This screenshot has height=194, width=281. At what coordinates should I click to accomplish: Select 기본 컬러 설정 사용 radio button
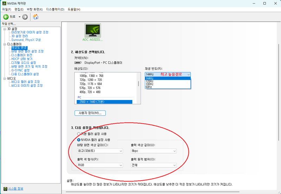click(x=79, y=134)
